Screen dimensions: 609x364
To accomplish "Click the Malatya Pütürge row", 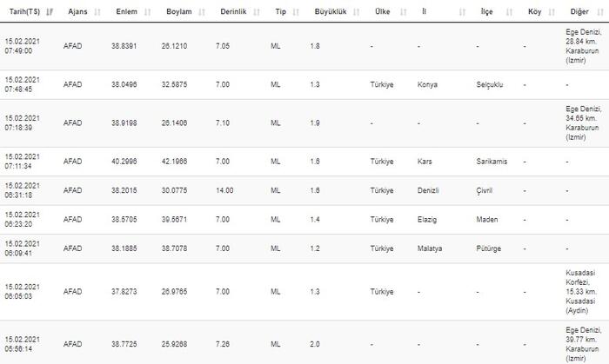I will (x=304, y=248).
